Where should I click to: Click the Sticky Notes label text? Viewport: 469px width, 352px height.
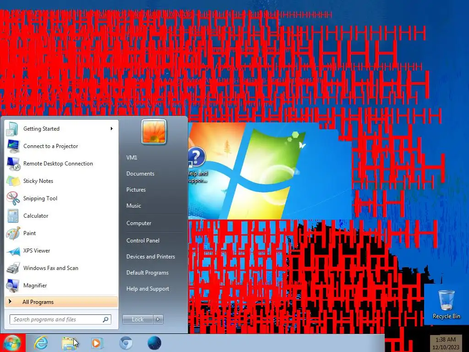click(38, 181)
